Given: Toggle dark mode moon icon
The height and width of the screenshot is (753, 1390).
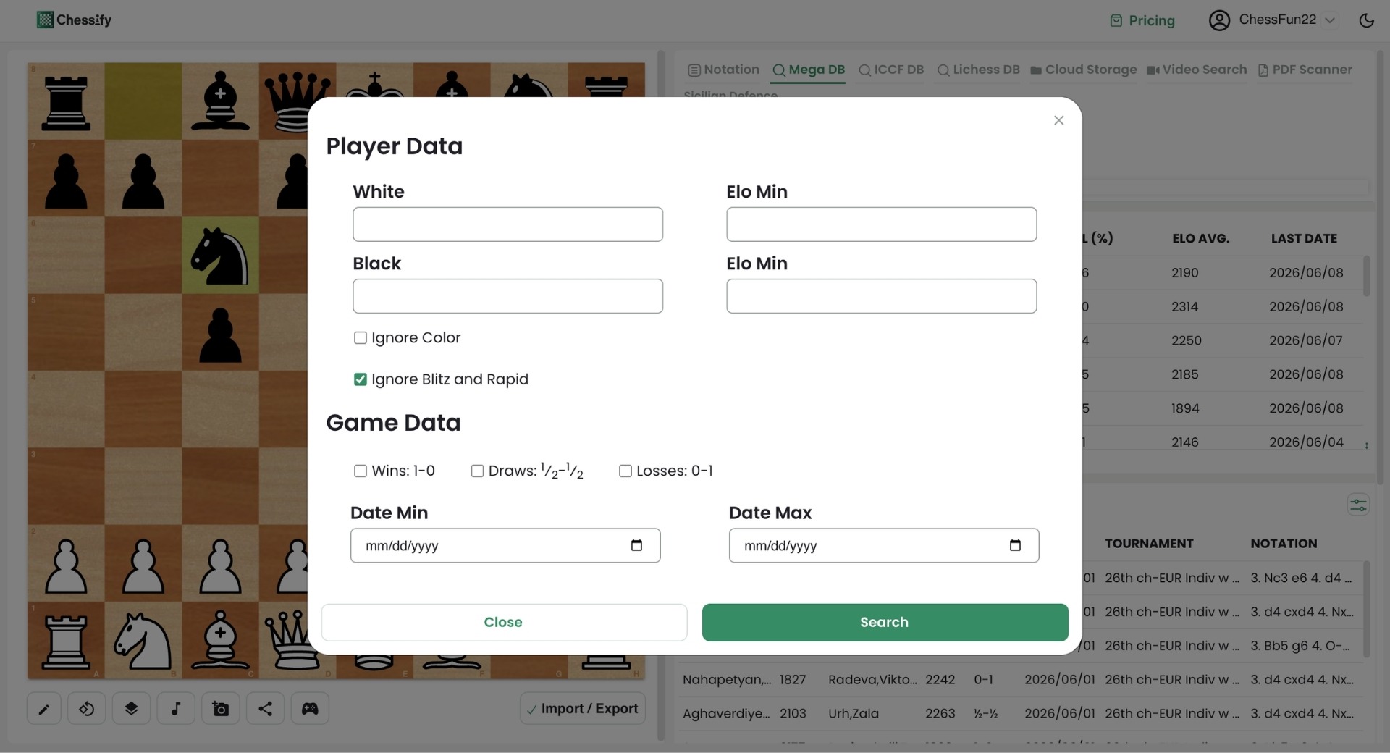Looking at the screenshot, I should tap(1366, 20).
